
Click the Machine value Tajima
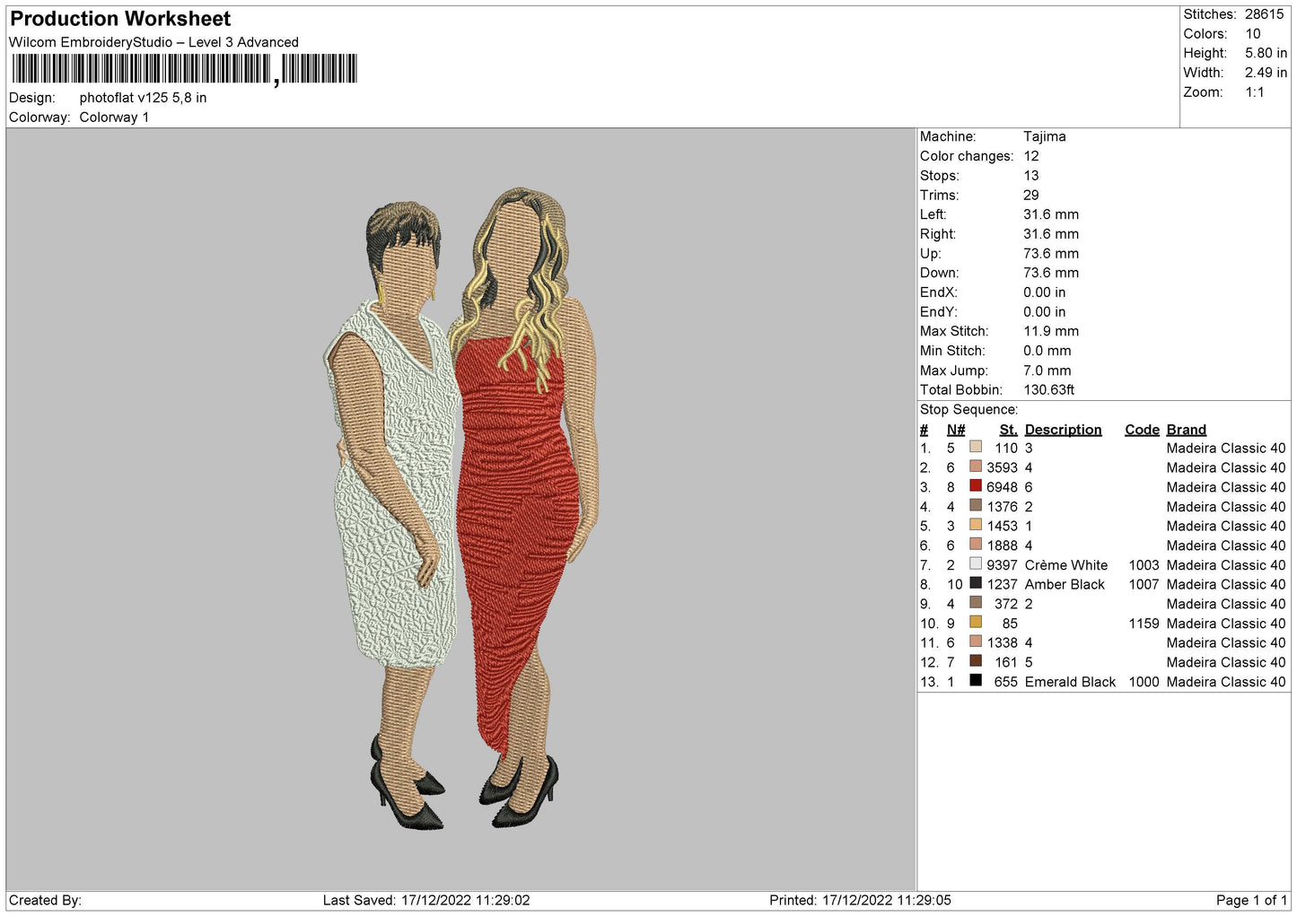pyautogui.click(x=1045, y=136)
